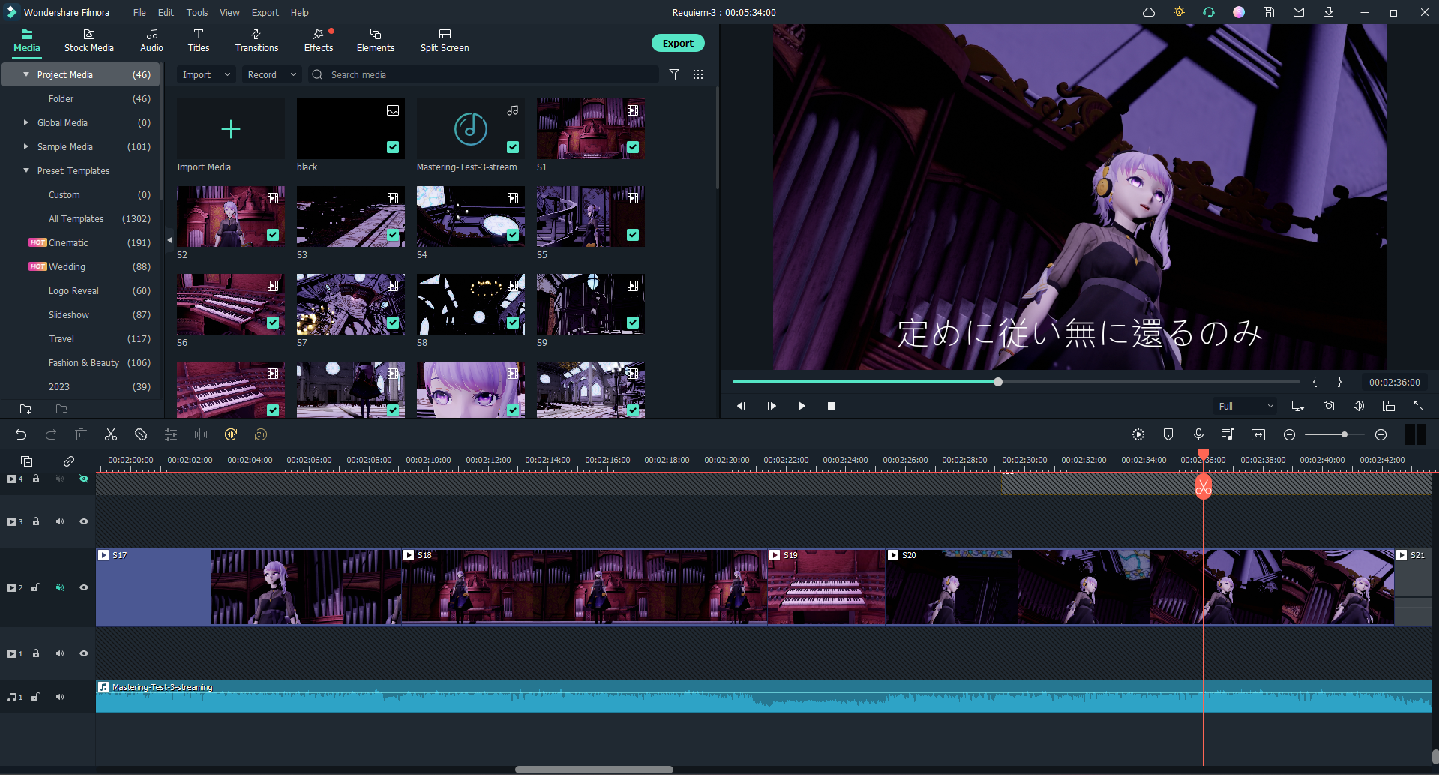Stop the preview playback

[832, 406]
